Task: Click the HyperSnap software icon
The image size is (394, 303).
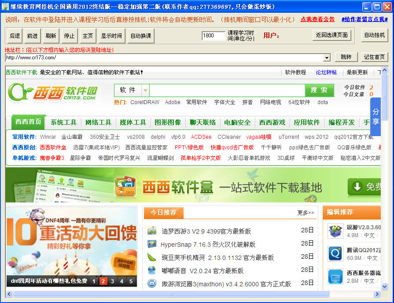Action: tap(152, 244)
